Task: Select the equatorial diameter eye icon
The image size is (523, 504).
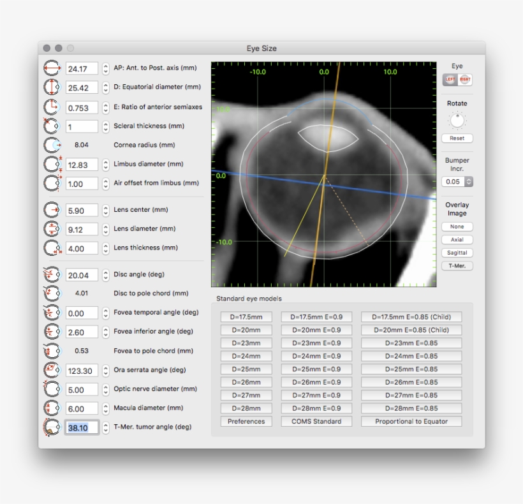Action: point(51,87)
